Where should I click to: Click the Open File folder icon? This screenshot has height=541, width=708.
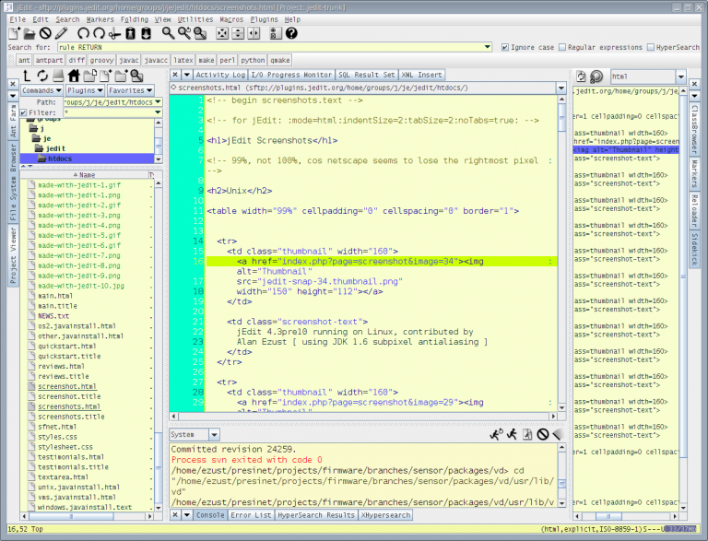coord(29,33)
